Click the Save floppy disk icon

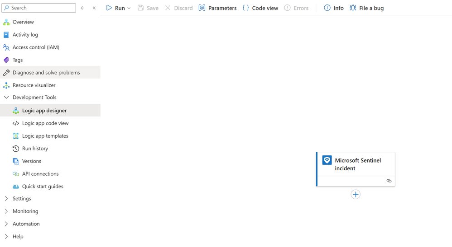click(140, 8)
